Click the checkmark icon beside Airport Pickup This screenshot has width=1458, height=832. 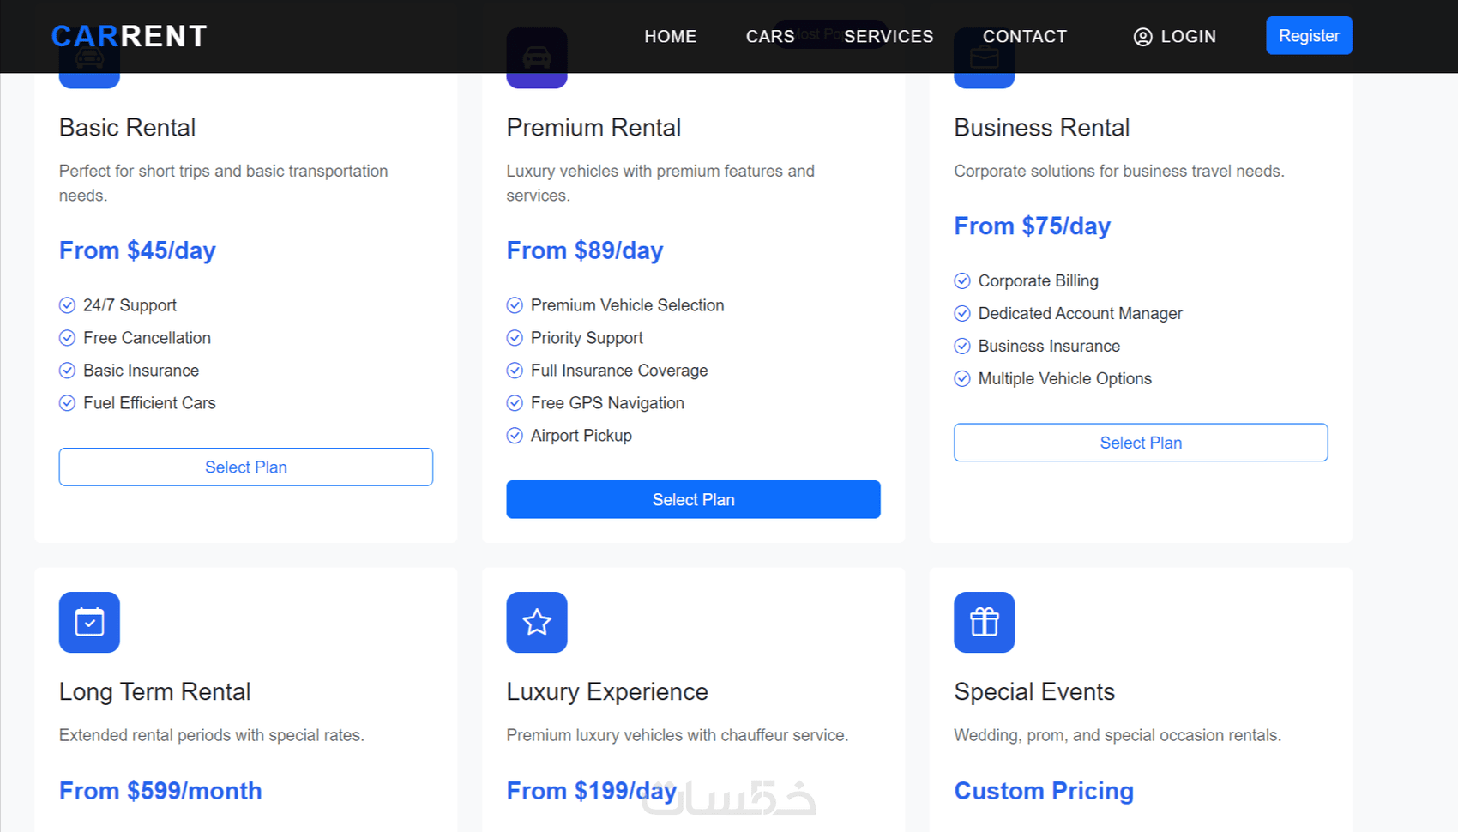tap(515, 436)
